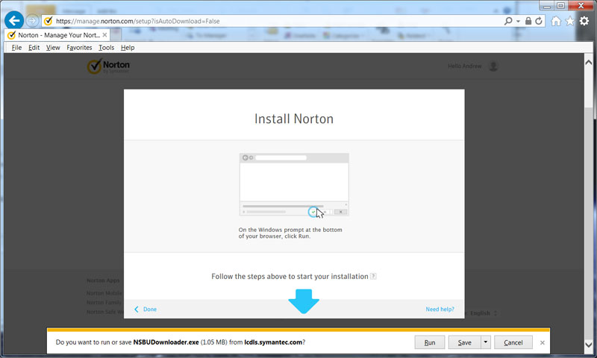Open the Edit menu
Viewport: 597px width, 358px height.
click(34, 48)
